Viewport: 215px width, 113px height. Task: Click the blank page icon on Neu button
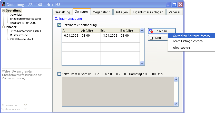click(151, 38)
